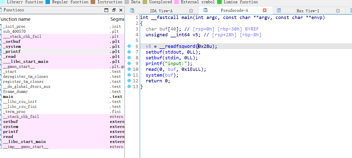Switch to the IDA View-A tab

click(161, 11)
